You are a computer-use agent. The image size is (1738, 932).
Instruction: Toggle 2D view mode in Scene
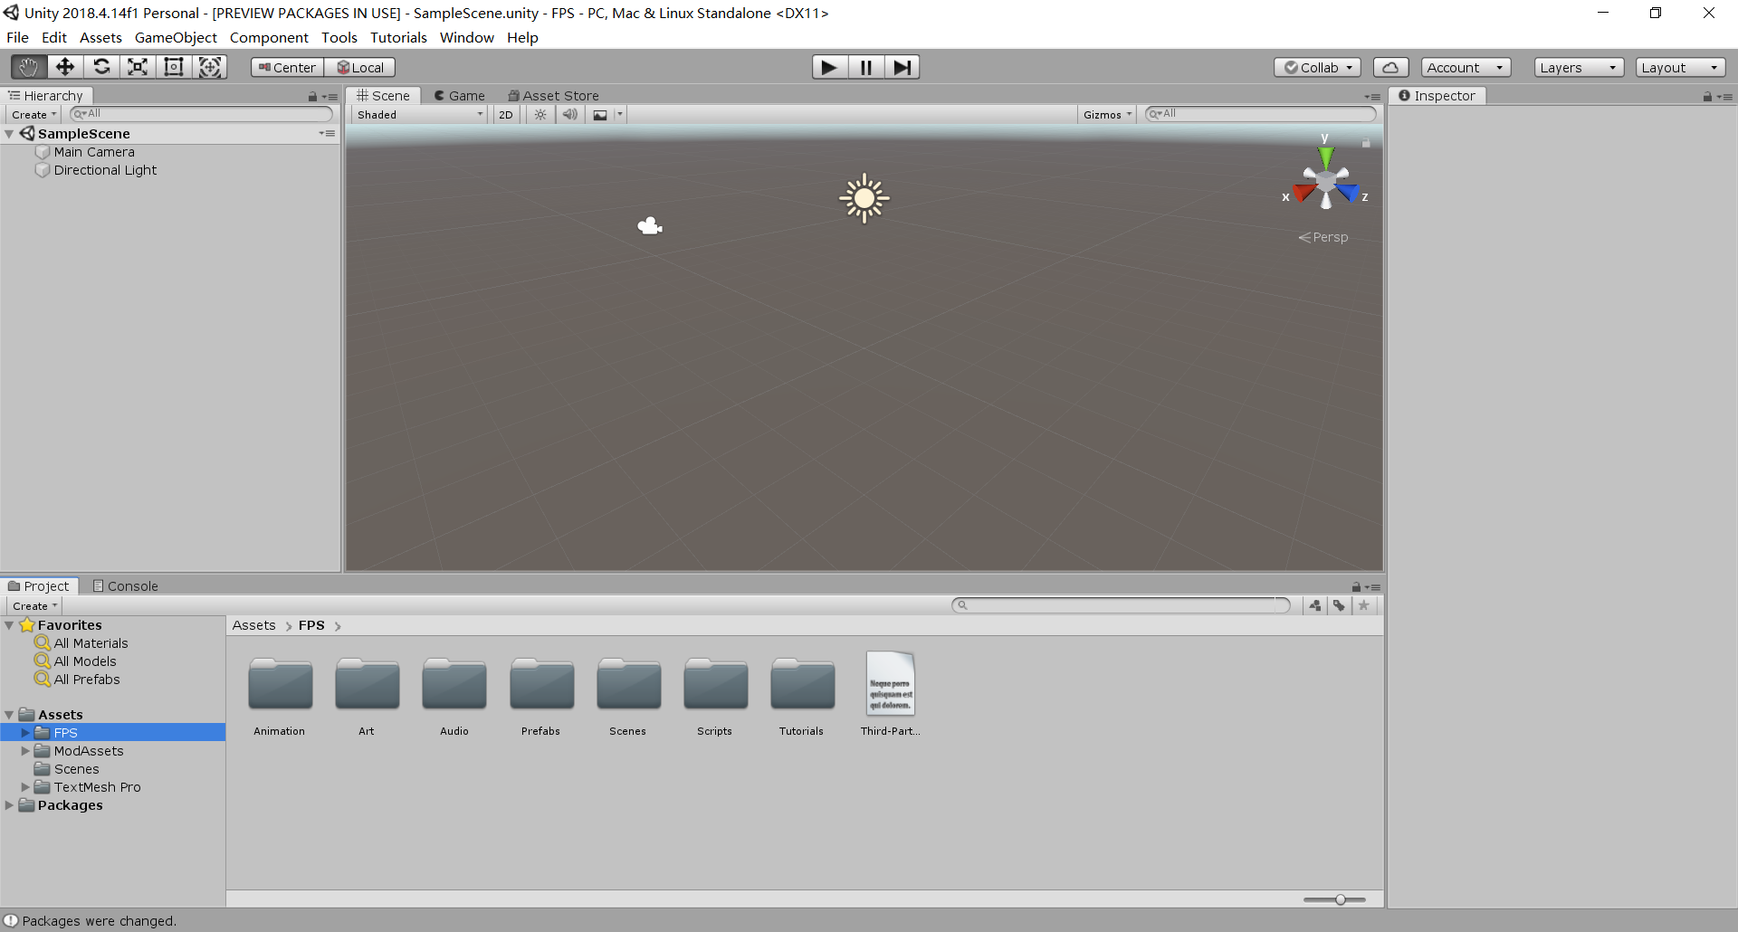[504, 114]
